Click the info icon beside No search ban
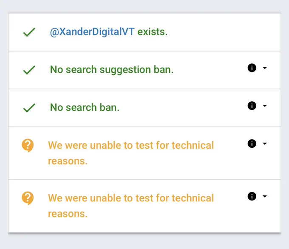The image size is (289, 249). [252, 106]
